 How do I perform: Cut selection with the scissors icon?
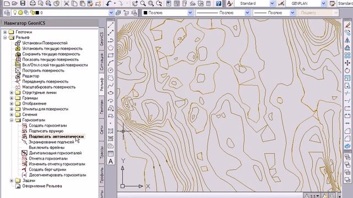click(66, 3)
